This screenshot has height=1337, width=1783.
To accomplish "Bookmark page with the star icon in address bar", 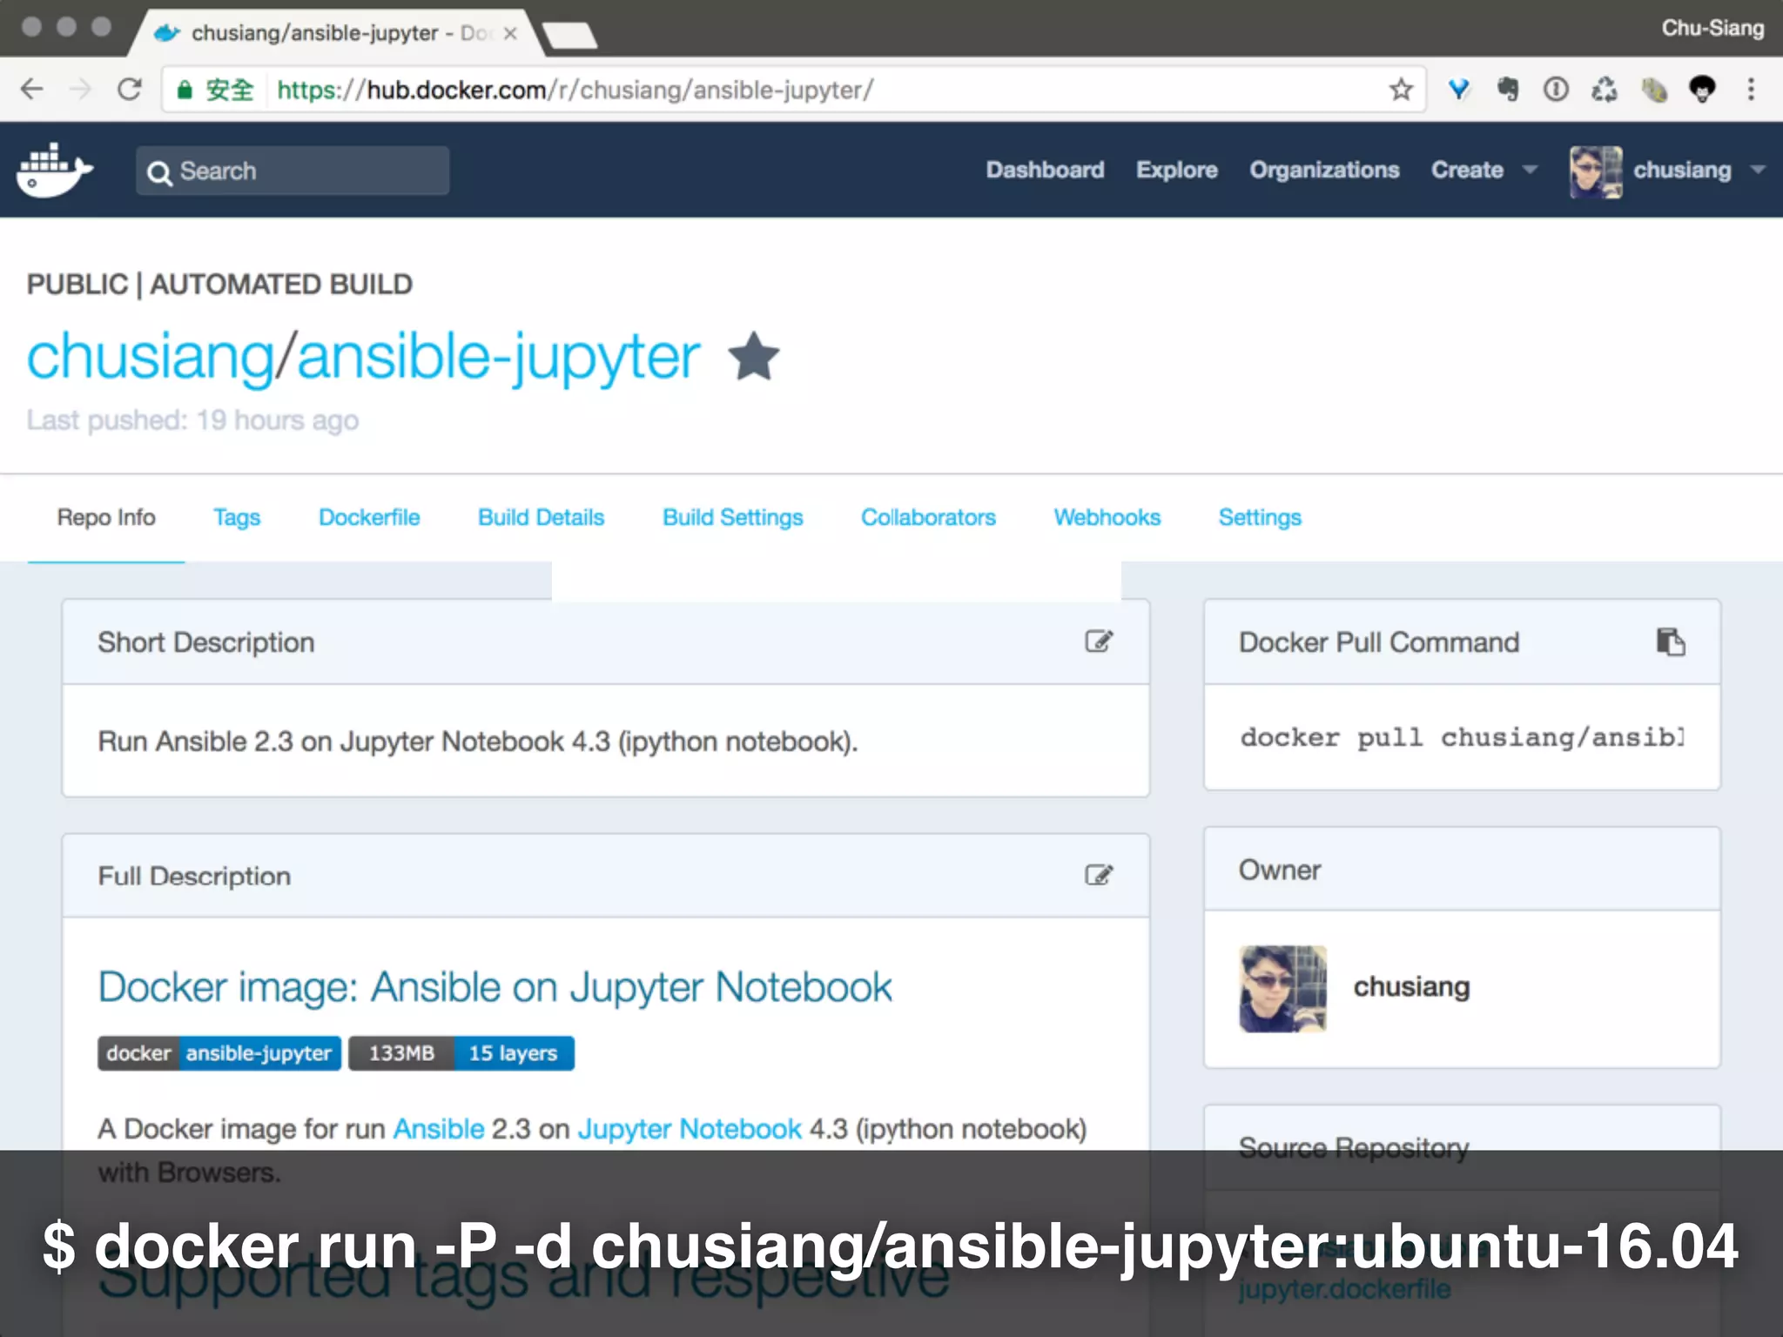I will pos(1401,89).
